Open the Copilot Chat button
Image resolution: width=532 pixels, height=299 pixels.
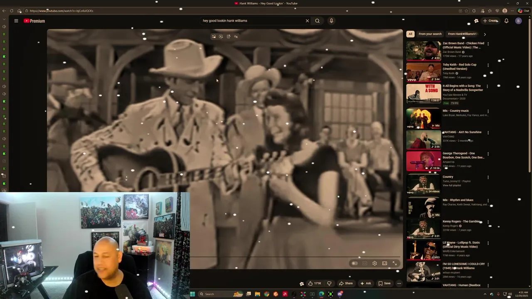pyautogui.click(x=523, y=11)
